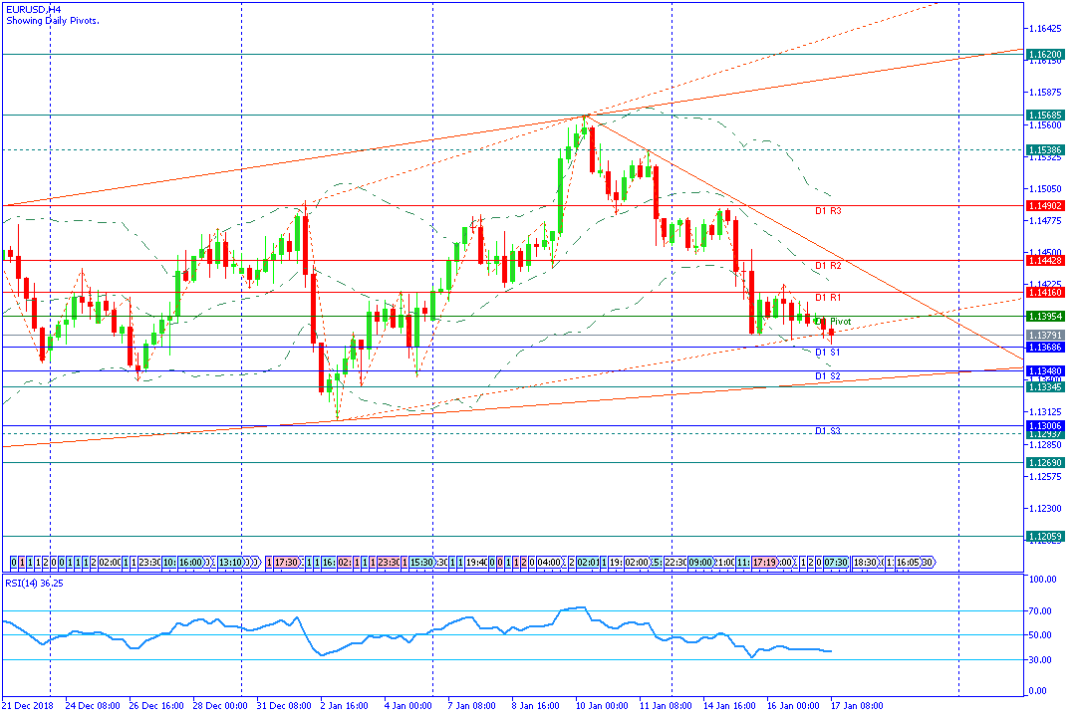Select the pink 17:19 event marker
1076x717 pixels.
(x=764, y=563)
